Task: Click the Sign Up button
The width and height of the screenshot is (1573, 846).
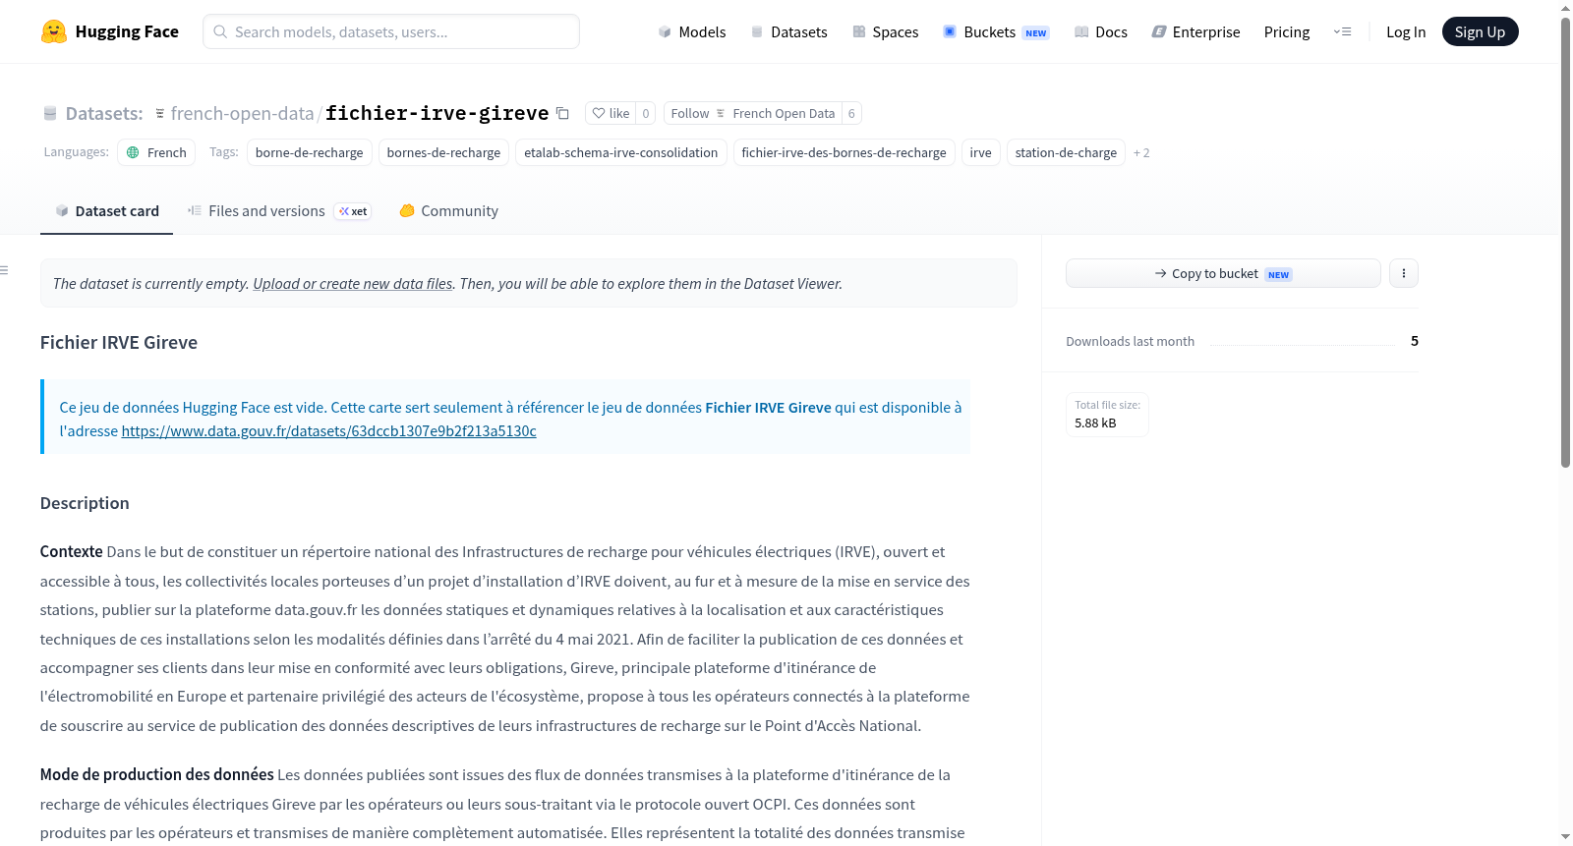Action: click(1480, 31)
